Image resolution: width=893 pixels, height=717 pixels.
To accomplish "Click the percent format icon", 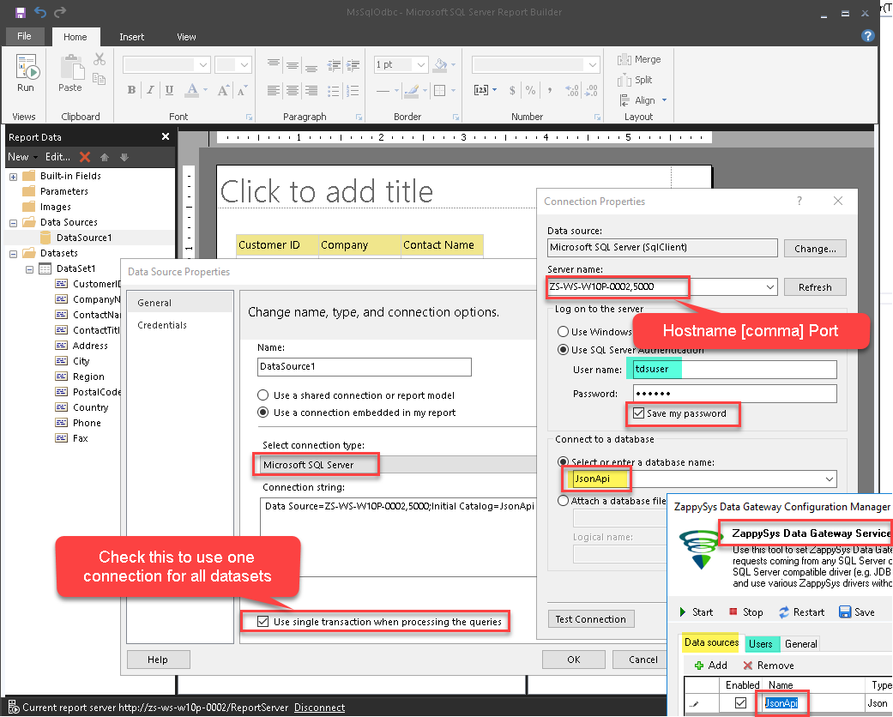I will pos(531,90).
